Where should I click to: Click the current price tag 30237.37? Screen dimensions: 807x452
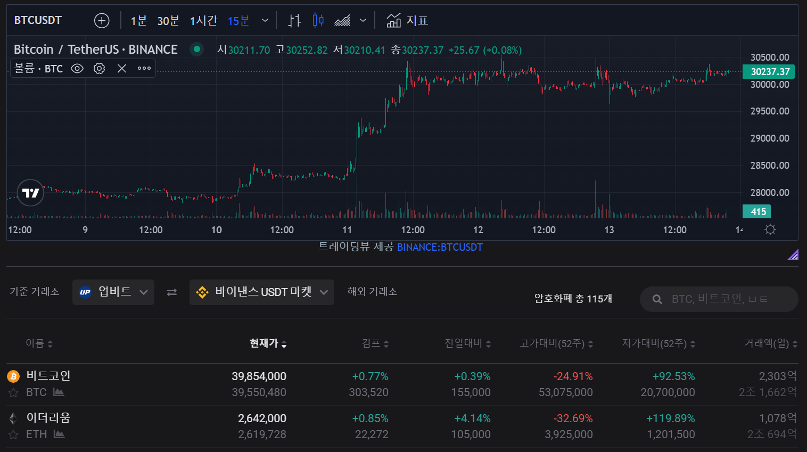click(769, 71)
